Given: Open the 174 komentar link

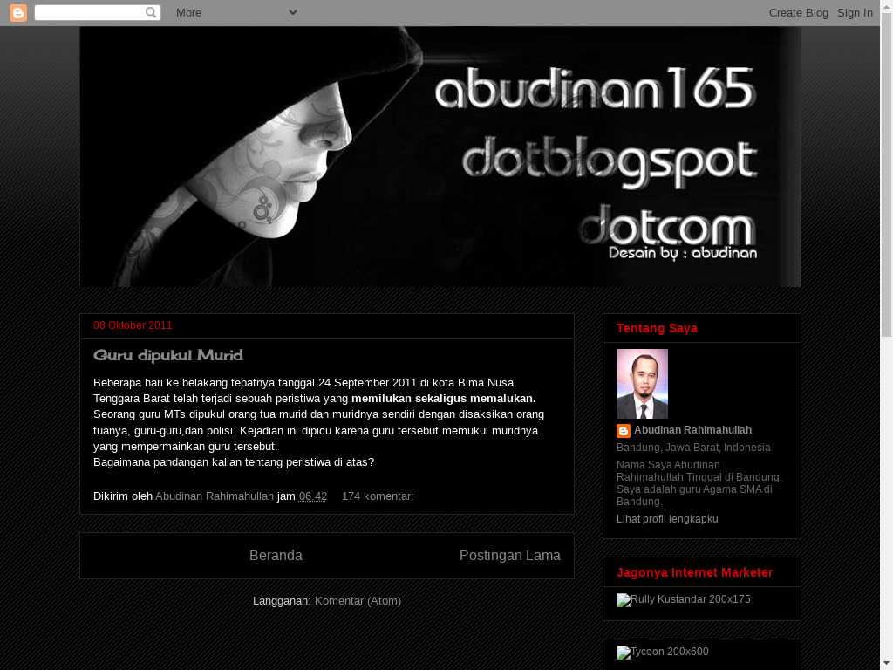Looking at the screenshot, I should (377, 496).
